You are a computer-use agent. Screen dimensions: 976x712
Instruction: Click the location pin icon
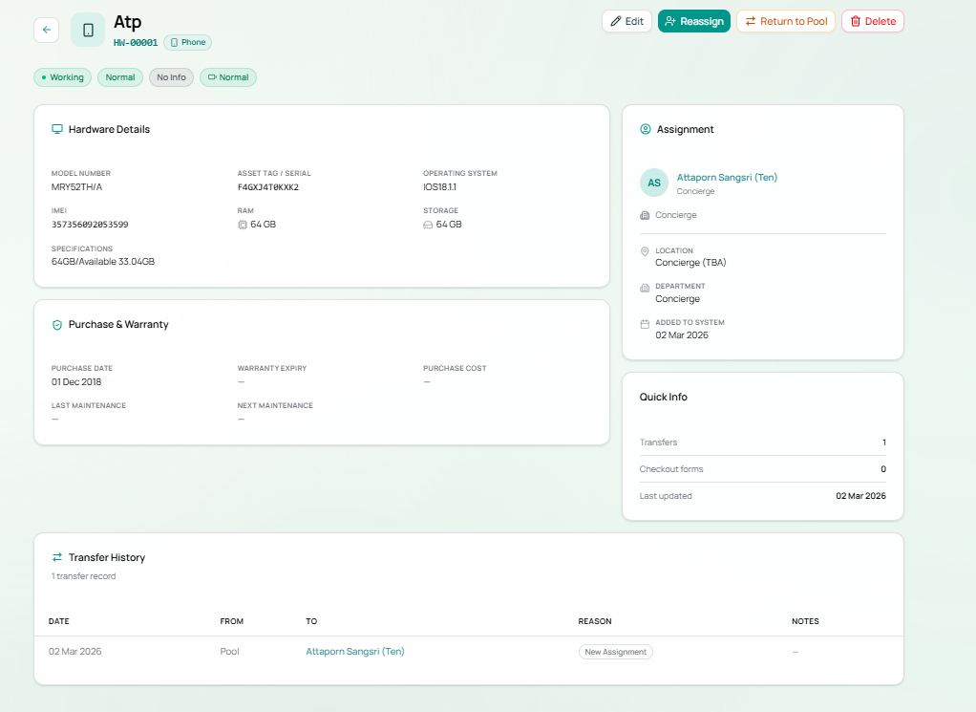pos(645,251)
